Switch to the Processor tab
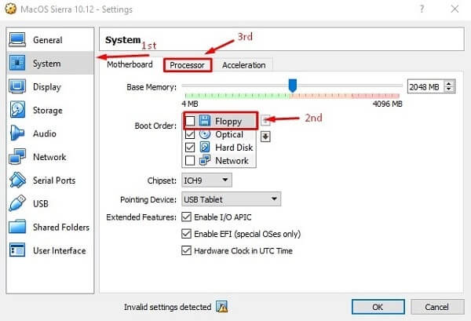471x321 pixels. (188, 65)
